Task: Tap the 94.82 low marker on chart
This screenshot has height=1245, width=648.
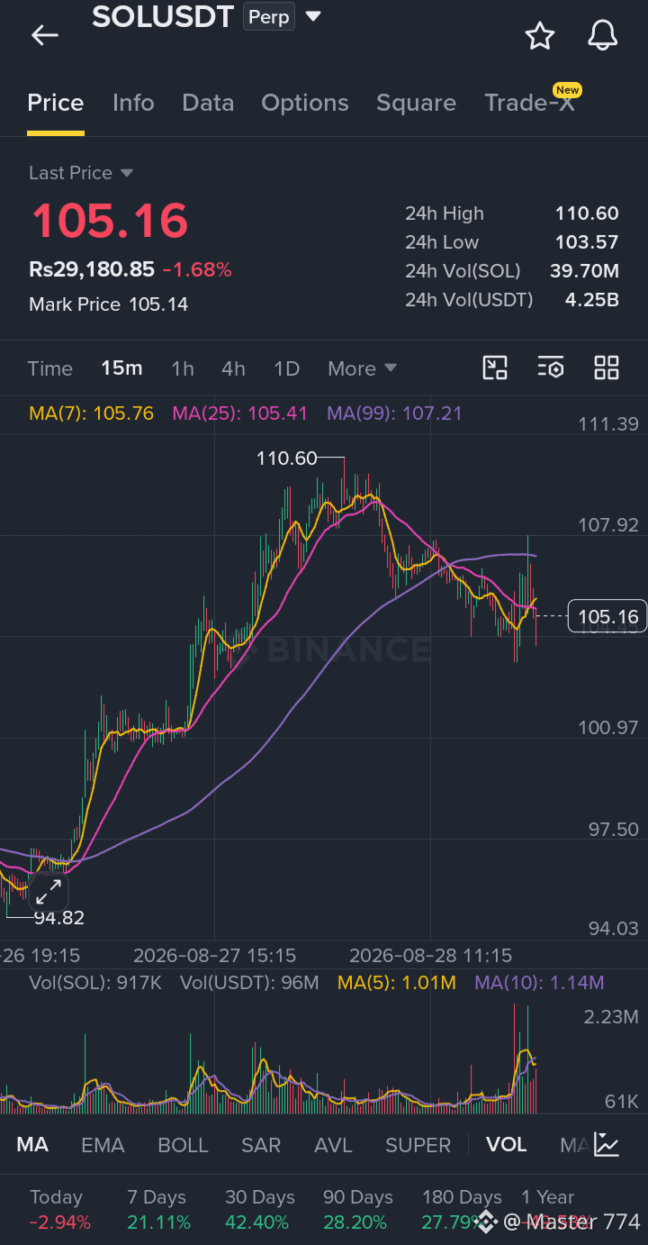Action: [59, 918]
